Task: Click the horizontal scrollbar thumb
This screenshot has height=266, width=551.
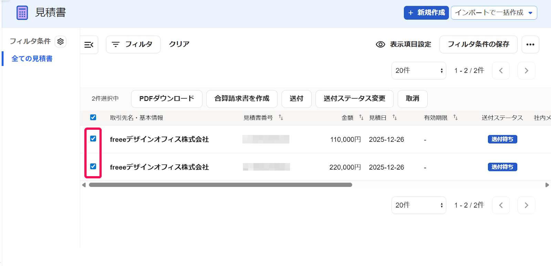Action: point(220,185)
